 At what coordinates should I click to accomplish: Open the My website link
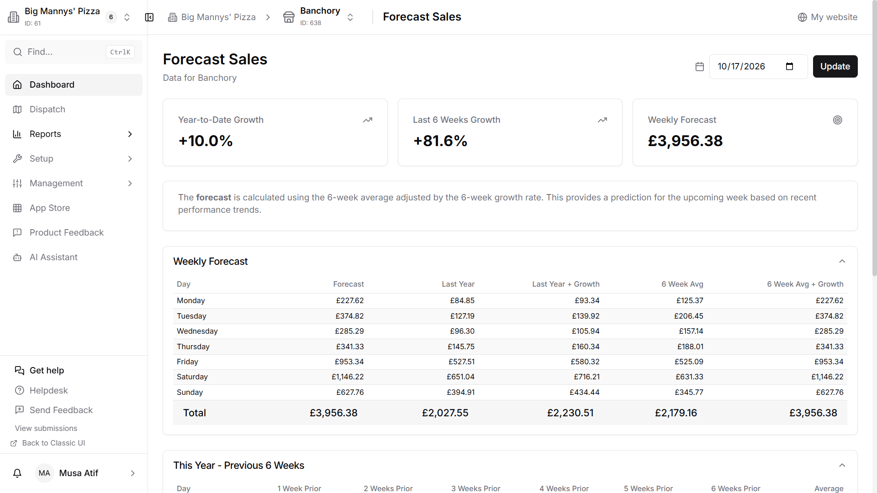(x=827, y=17)
